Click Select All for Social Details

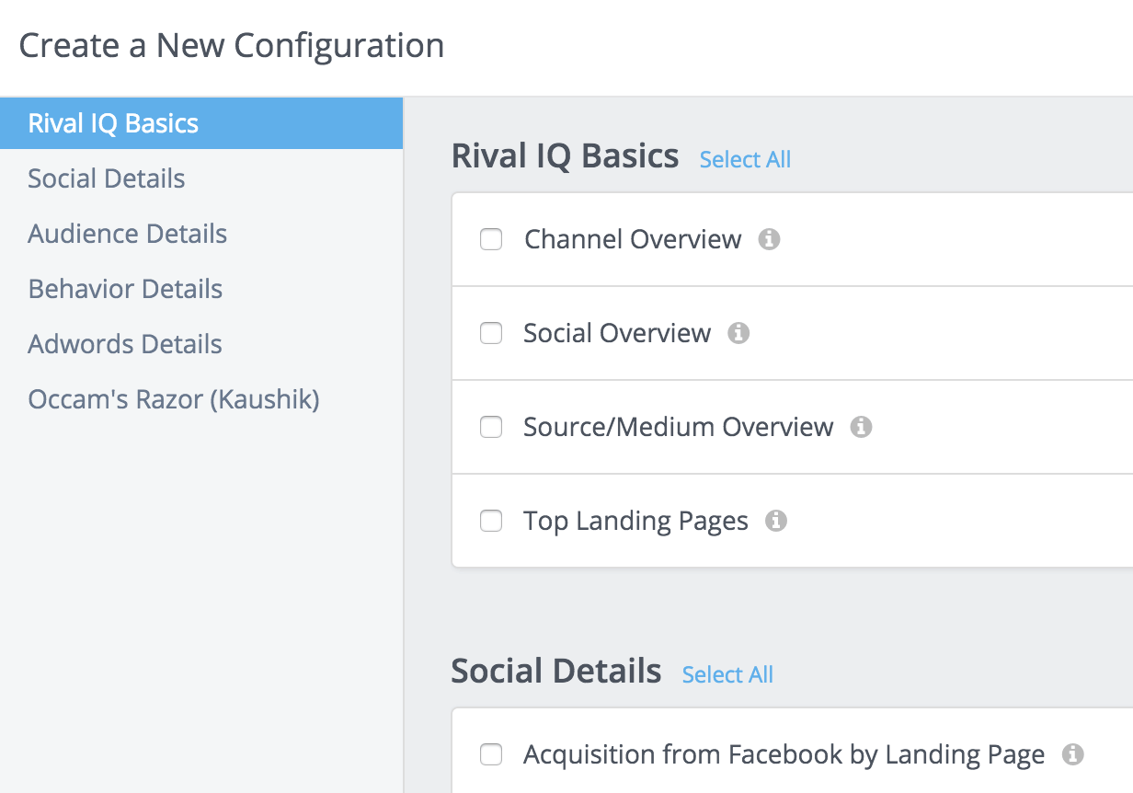727,674
